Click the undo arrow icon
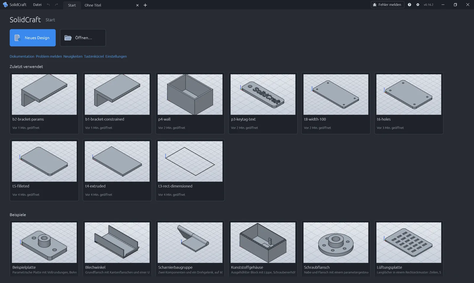 click(48, 5)
